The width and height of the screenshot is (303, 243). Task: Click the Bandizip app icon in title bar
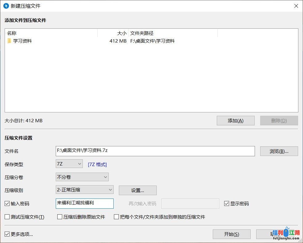[6, 6]
